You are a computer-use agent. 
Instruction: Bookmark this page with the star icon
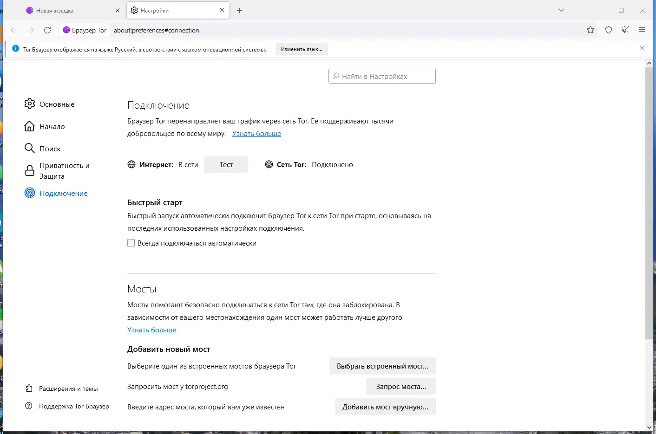coord(590,30)
